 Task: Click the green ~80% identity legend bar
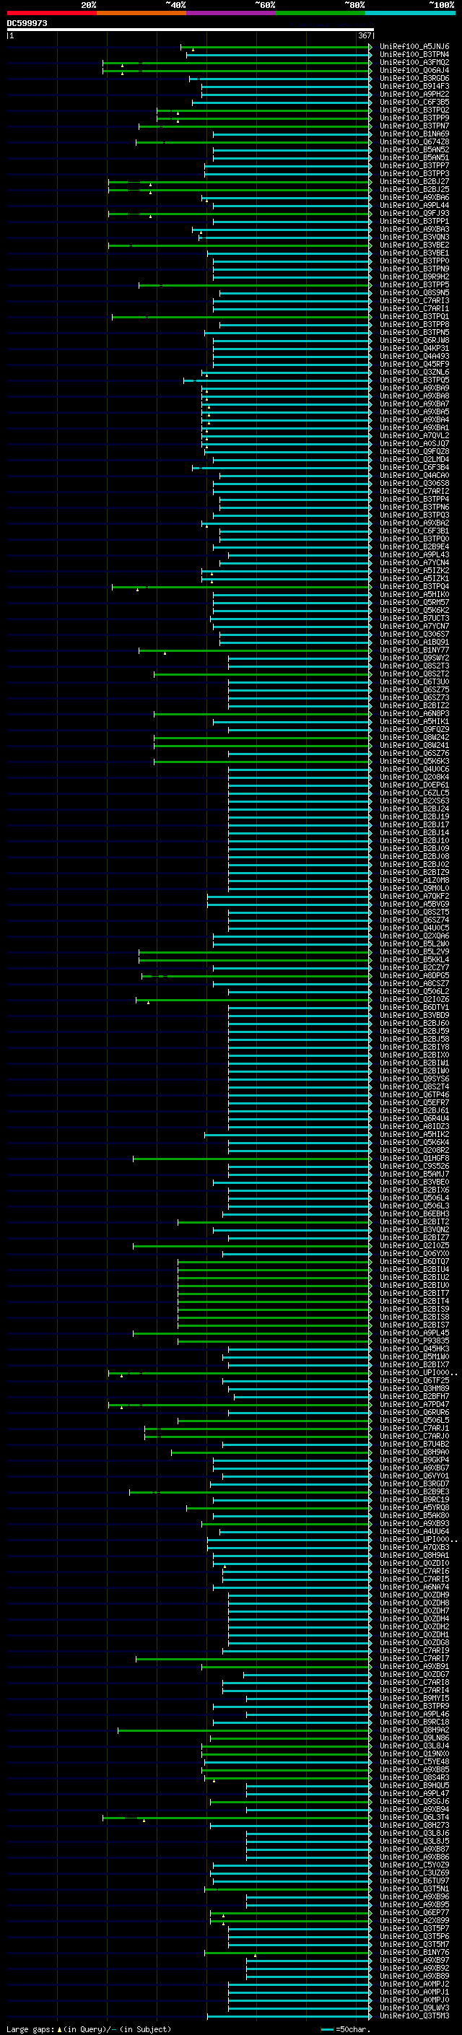tap(320, 13)
